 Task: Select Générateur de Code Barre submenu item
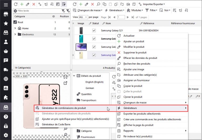pyautogui.click(x=75, y=124)
